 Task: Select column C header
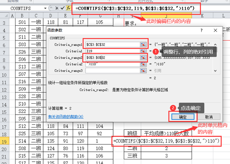36,15
